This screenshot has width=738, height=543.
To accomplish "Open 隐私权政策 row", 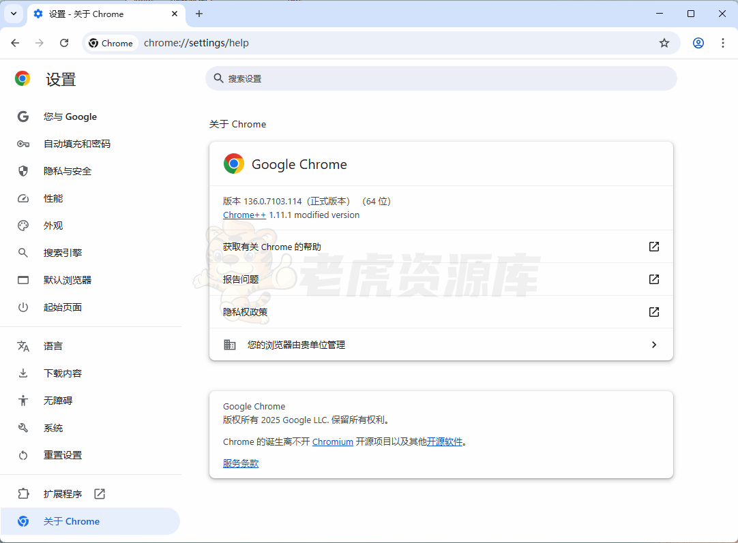I will [441, 312].
